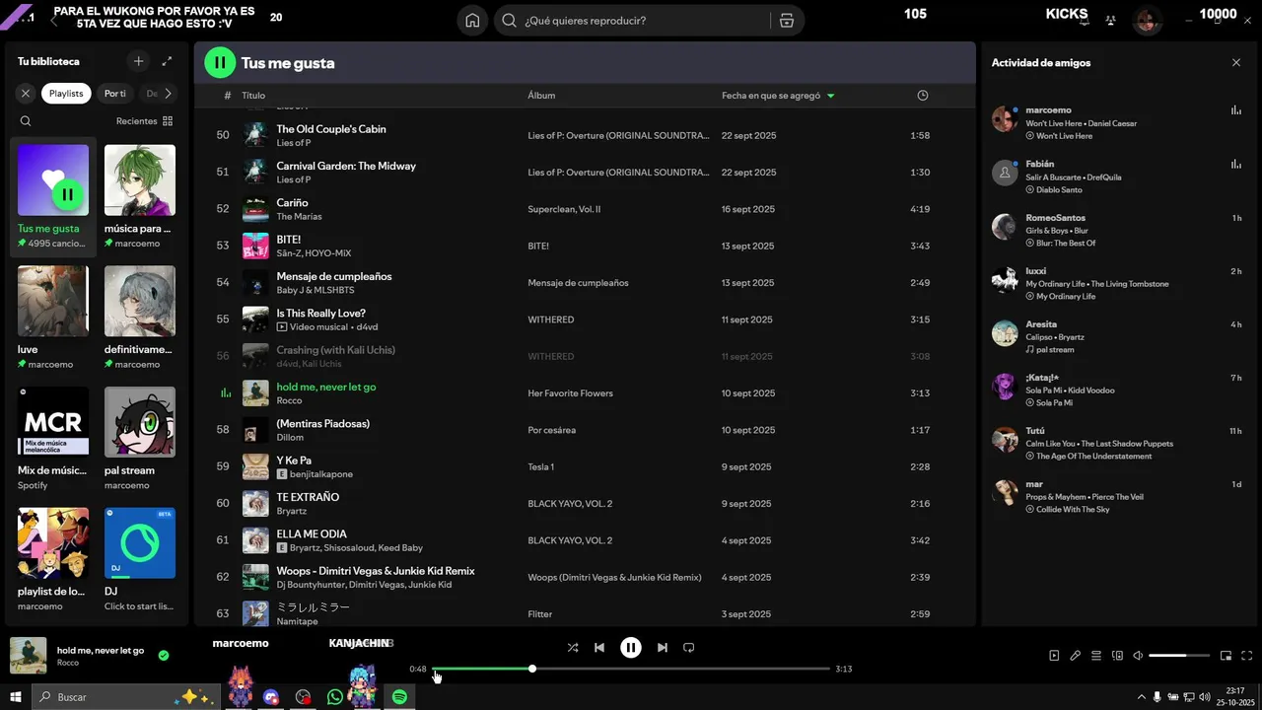Select the Playlists filter chip
The image size is (1262, 710).
(x=66, y=94)
